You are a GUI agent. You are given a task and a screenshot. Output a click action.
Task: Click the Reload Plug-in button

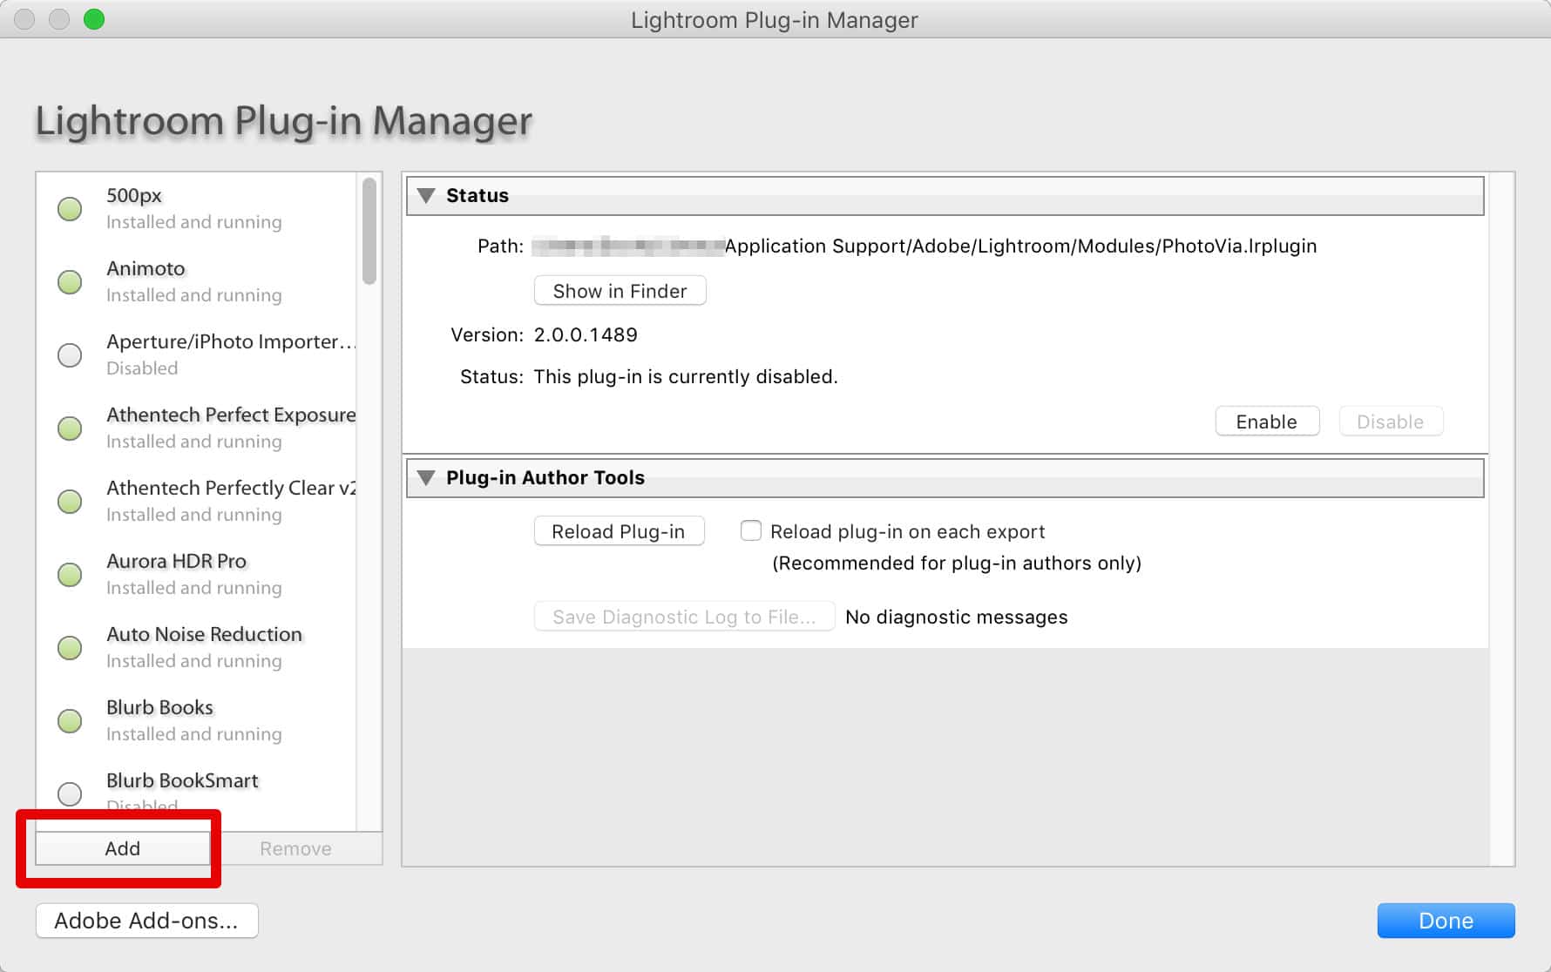pyautogui.click(x=619, y=530)
